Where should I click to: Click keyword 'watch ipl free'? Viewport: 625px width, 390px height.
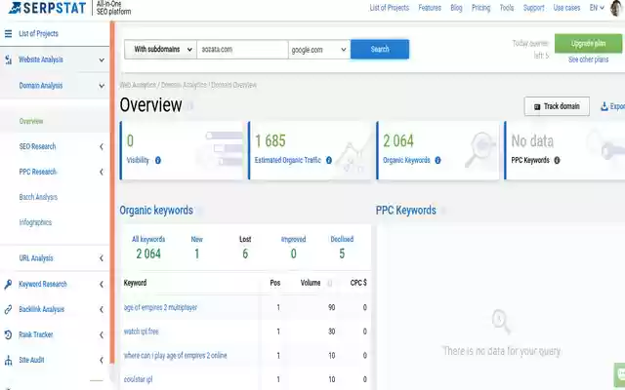(x=141, y=331)
